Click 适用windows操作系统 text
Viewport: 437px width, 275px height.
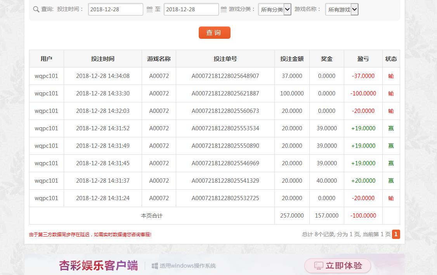(x=187, y=266)
